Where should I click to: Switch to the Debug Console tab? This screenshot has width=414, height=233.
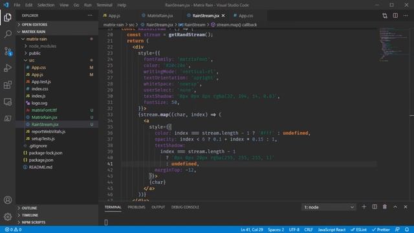185,207
